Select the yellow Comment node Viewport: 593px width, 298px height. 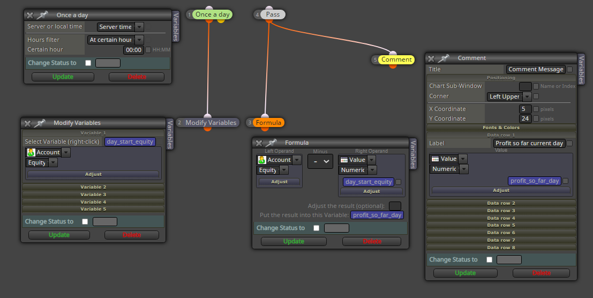[396, 59]
